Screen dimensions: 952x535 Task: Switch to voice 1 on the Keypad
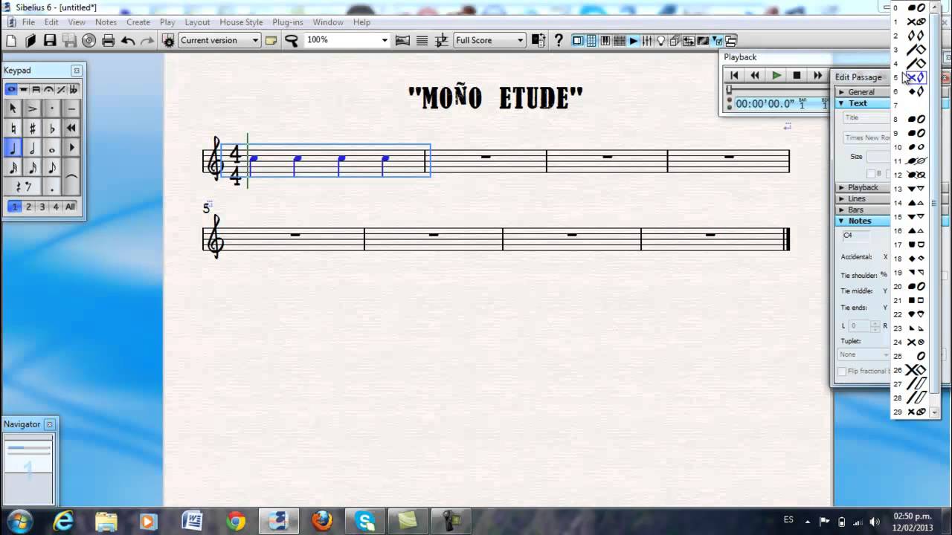[14, 207]
